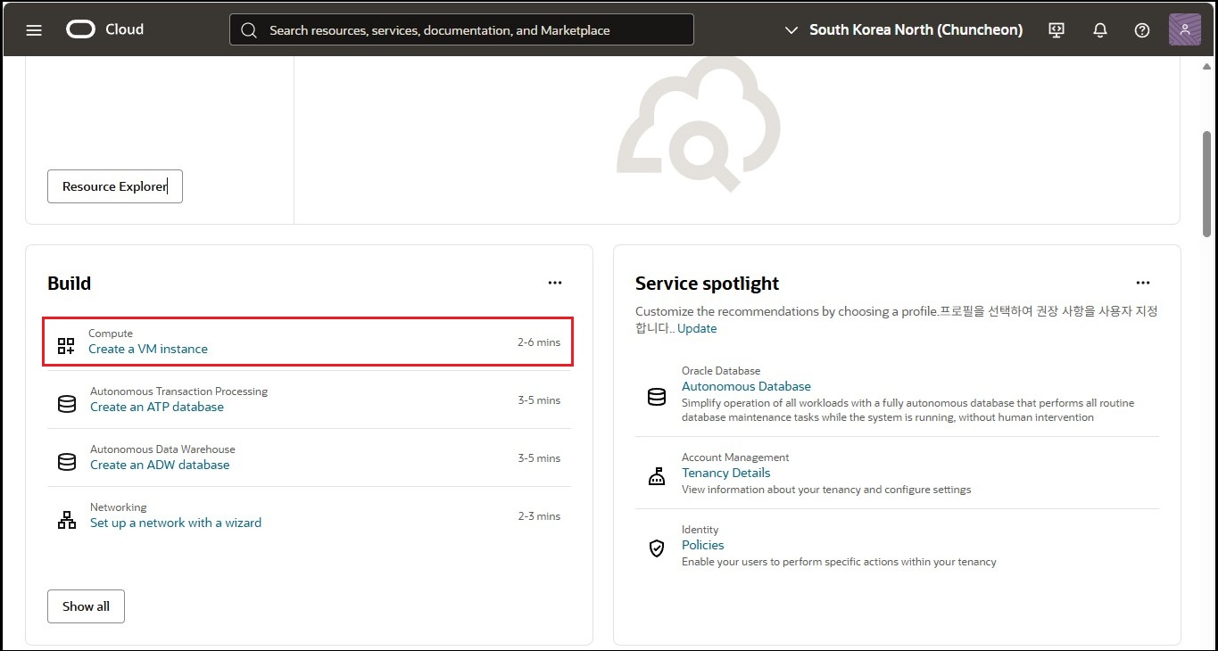Click the Networking wizard icon
Image resolution: width=1218 pixels, height=651 pixels.
[67, 520]
